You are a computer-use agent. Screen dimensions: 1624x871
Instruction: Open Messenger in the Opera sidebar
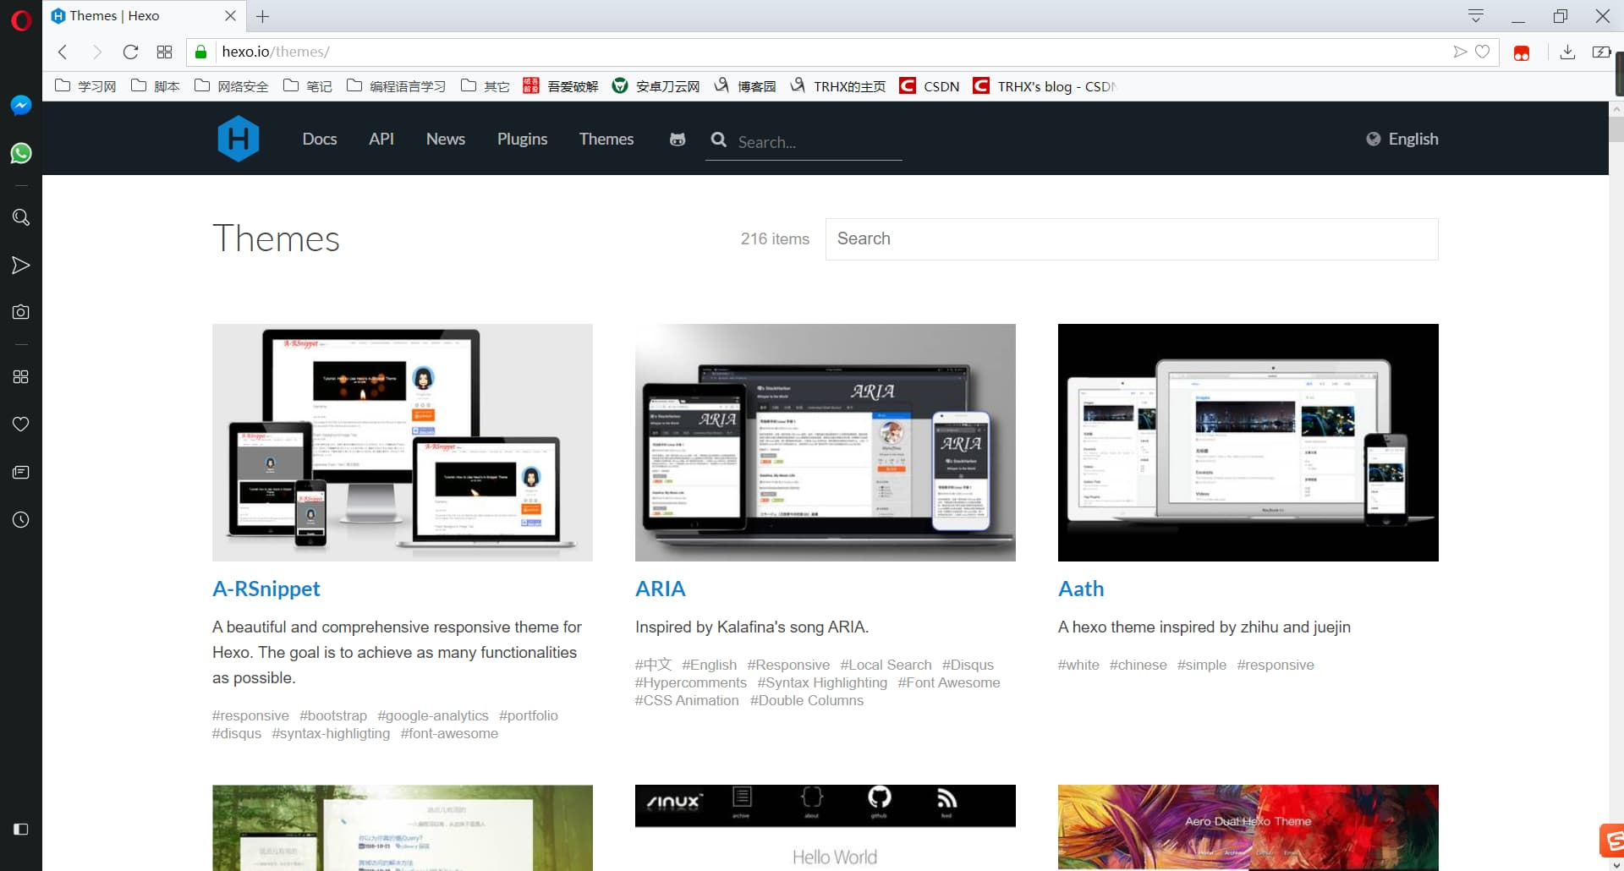tap(21, 105)
